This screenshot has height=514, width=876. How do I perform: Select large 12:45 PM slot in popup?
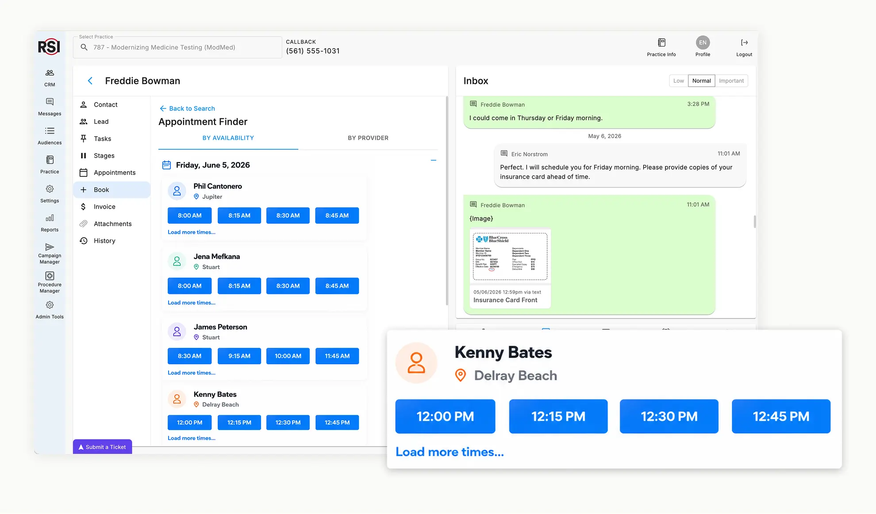pos(781,416)
